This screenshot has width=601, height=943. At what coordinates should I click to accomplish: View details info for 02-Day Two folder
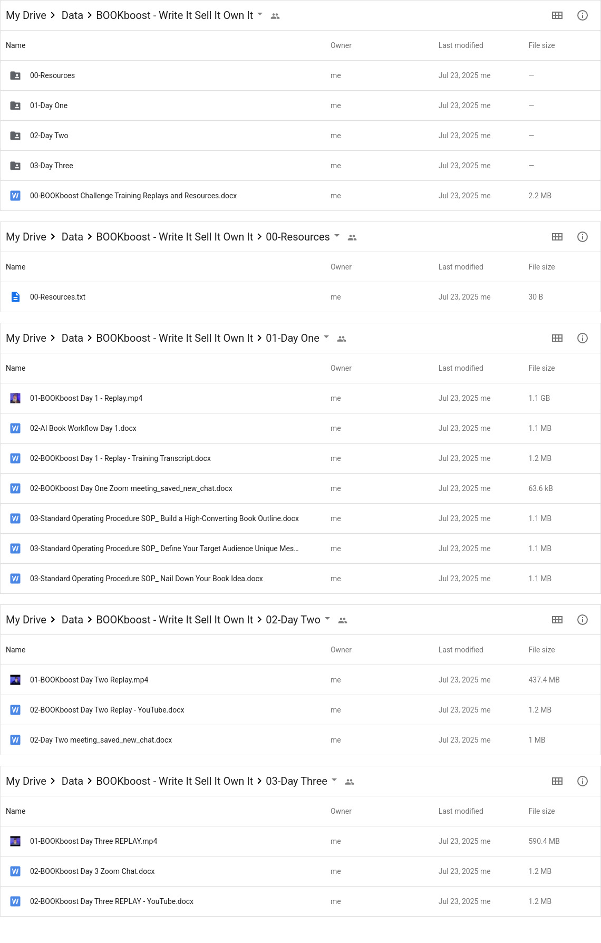(x=583, y=620)
